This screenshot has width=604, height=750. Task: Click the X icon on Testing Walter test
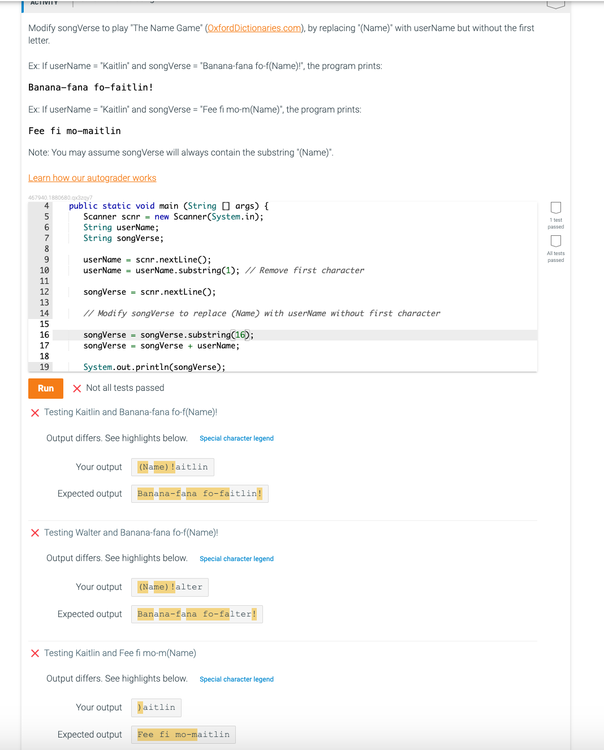35,533
